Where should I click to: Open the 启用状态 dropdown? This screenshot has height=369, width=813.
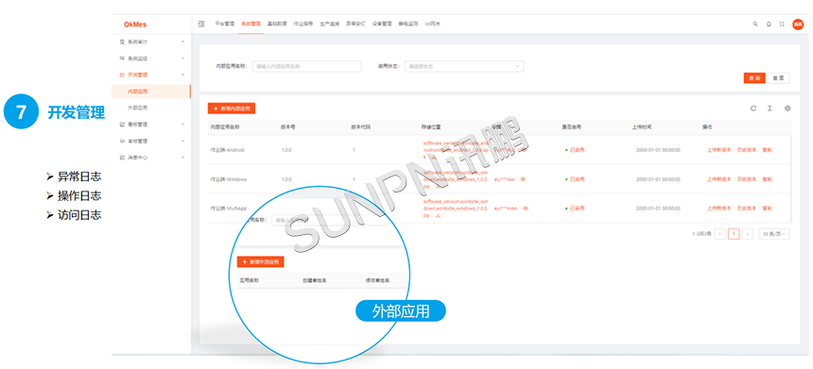[464, 66]
